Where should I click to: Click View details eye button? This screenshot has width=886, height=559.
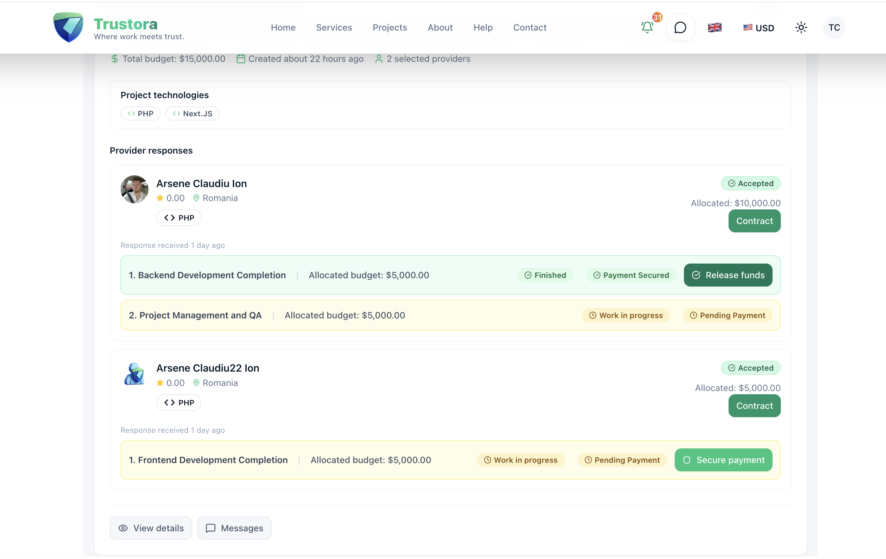[151, 528]
